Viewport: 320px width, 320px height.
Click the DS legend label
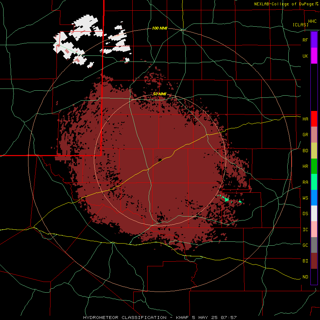[305, 214]
